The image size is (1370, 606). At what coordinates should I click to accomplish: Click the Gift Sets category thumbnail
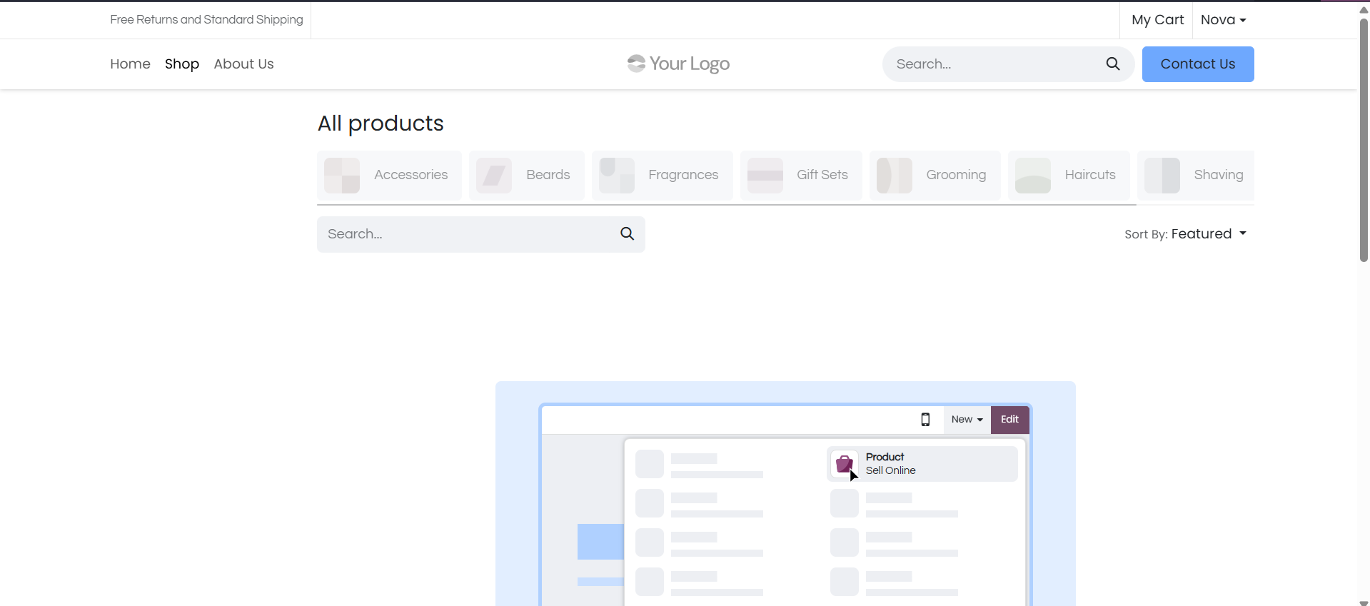click(x=765, y=175)
